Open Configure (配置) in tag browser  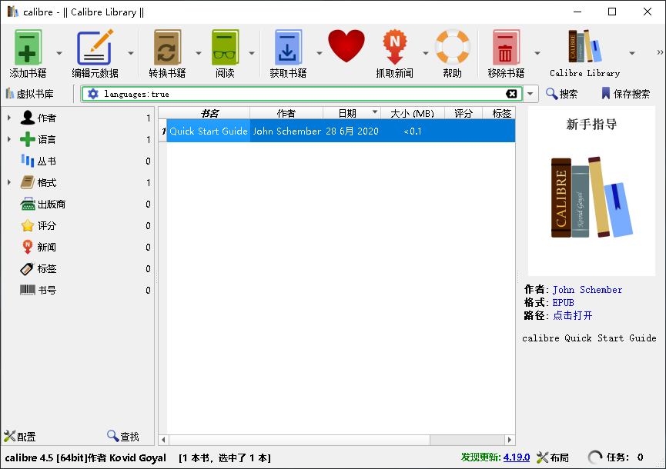pyautogui.click(x=19, y=437)
